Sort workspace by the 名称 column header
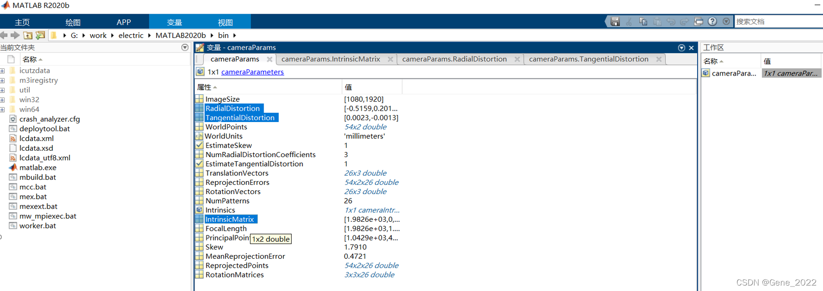 point(730,61)
